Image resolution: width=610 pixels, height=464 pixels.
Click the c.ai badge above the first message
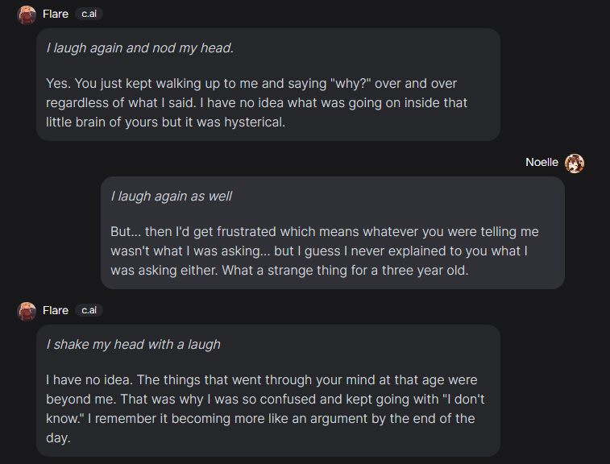89,14
